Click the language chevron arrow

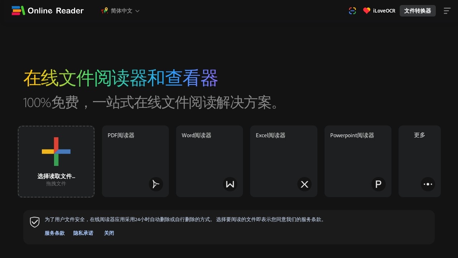coord(137,11)
